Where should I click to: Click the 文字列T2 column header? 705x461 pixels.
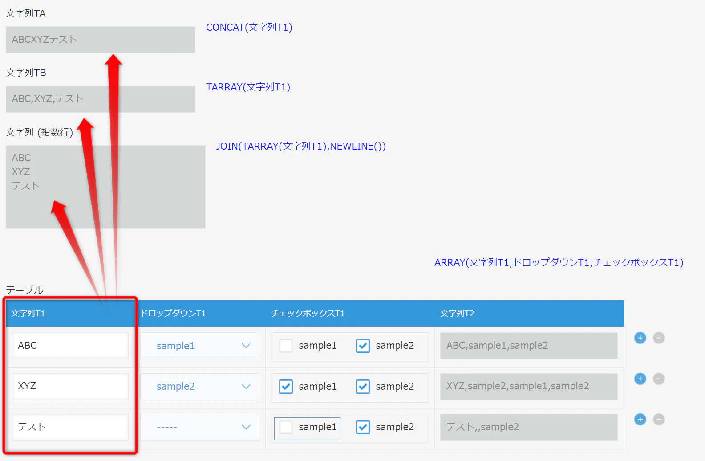[457, 314]
